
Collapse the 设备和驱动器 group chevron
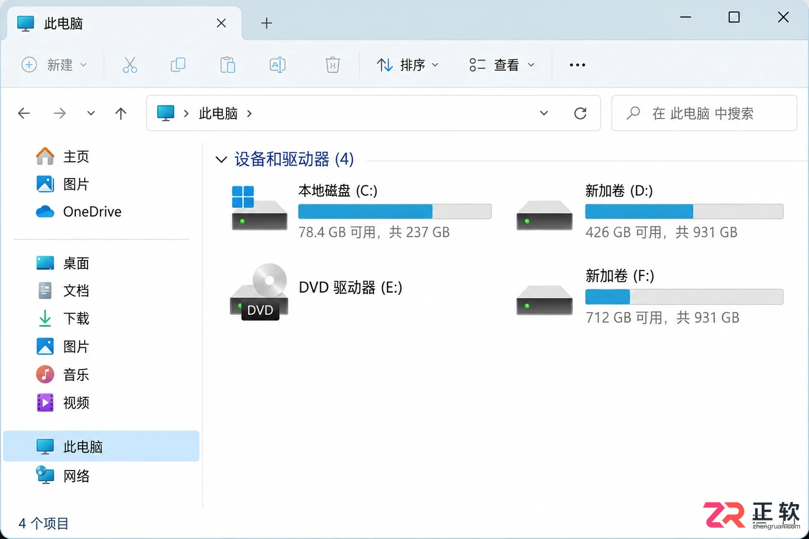coord(221,160)
